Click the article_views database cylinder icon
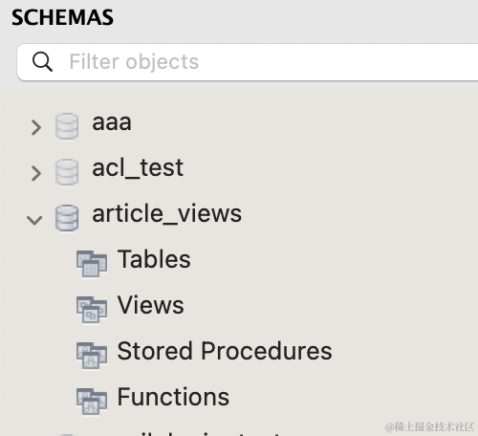 [67, 218]
